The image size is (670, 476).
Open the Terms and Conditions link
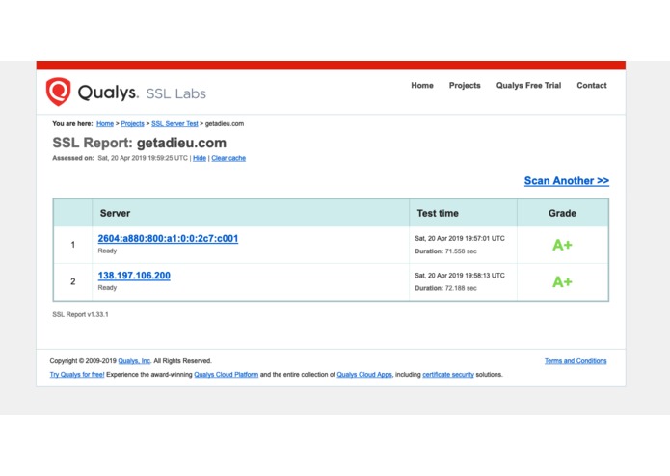pos(576,361)
